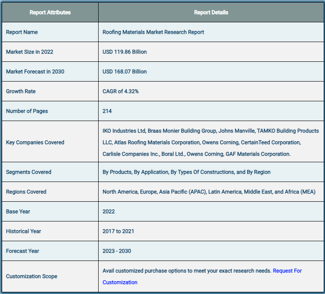Open the Request For Customization link
Image resolution: width=325 pixels, height=294 pixels.
pos(287,271)
